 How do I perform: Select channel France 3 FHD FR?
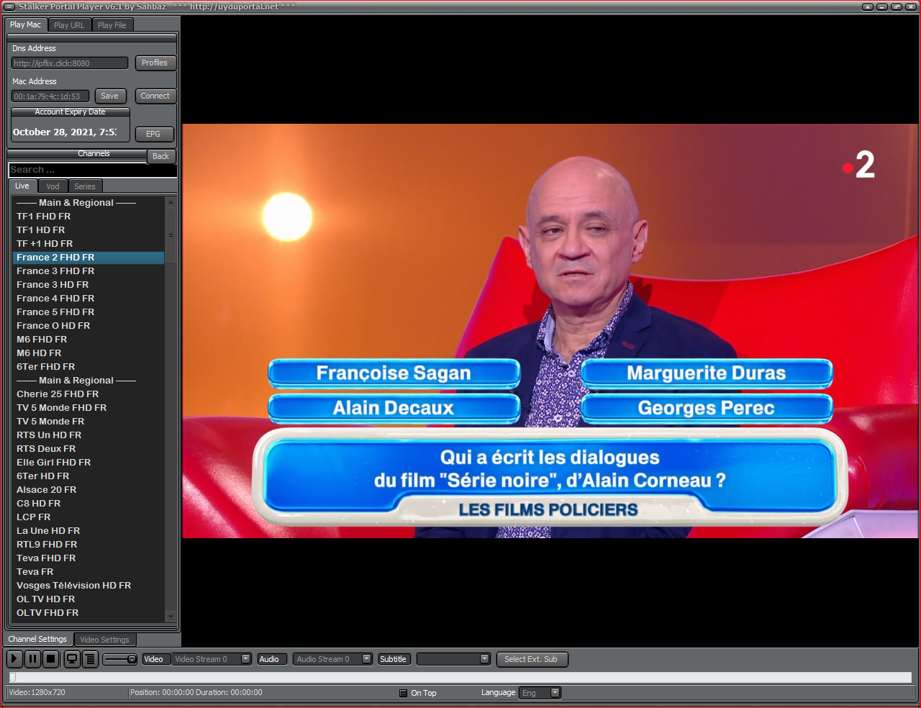89,271
